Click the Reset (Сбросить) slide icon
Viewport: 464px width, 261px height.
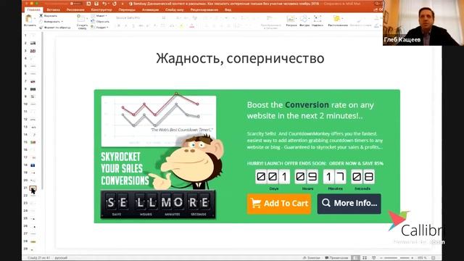(x=93, y=22)
